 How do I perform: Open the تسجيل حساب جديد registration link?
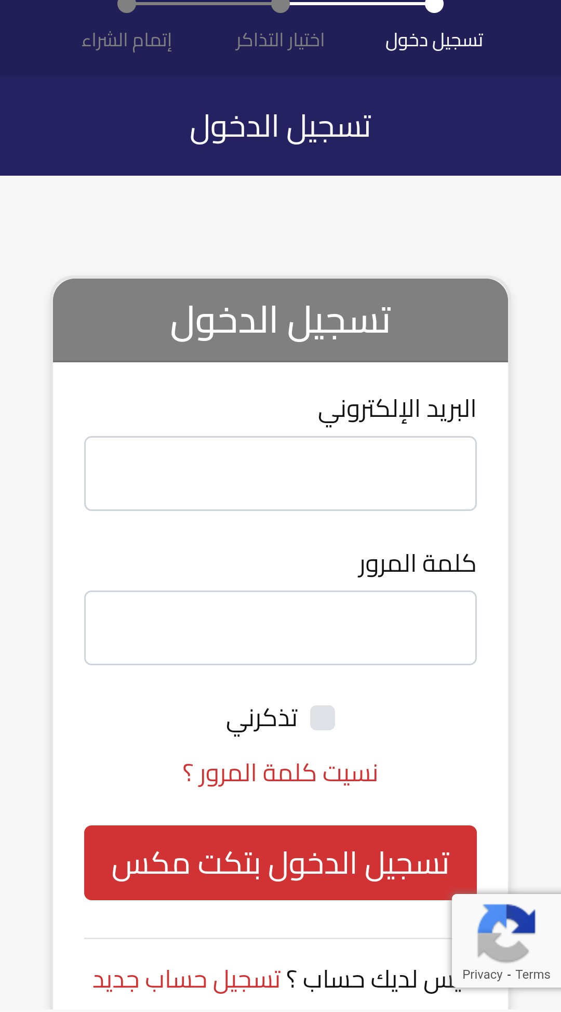coord(187,980)
